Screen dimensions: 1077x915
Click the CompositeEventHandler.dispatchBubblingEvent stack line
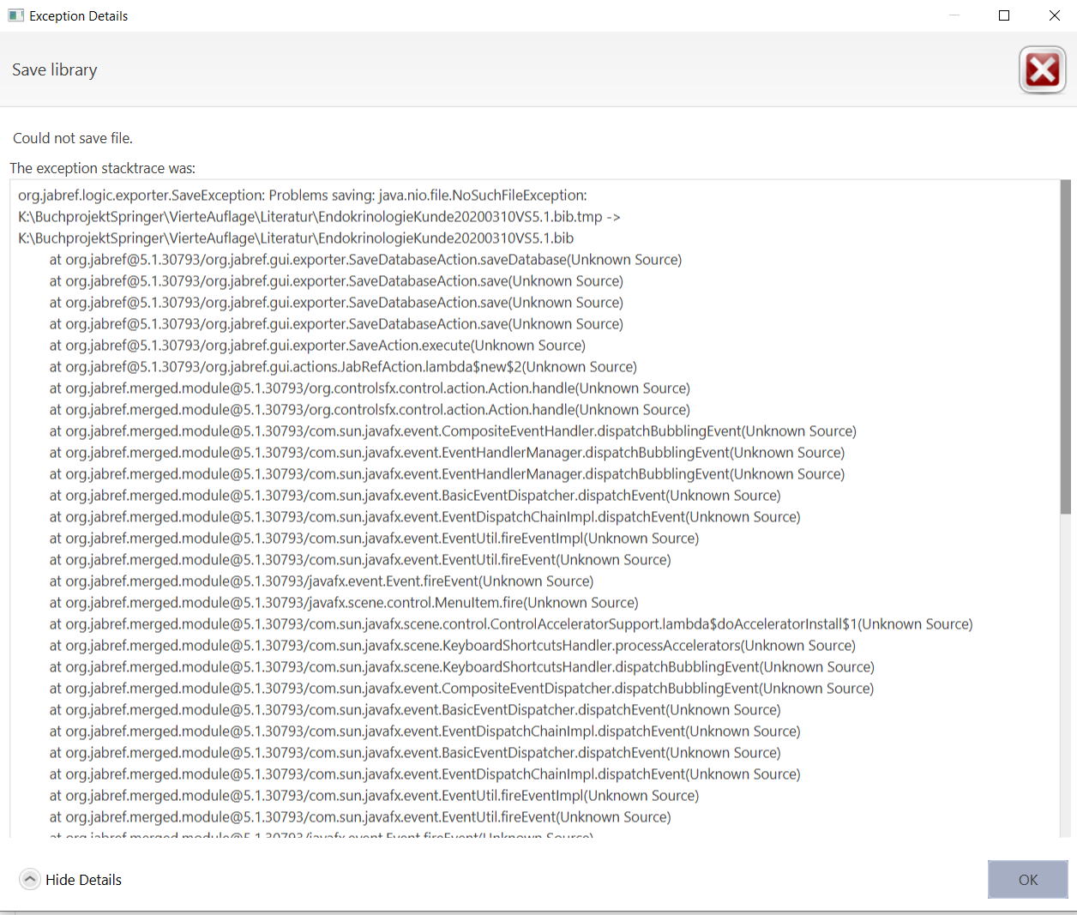pyautogui.click(x=453, y=431)
